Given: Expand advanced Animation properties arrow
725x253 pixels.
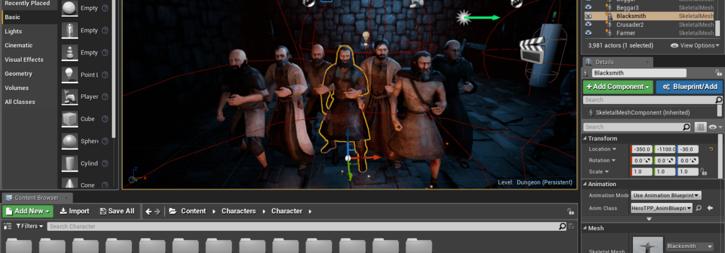Looking at the screenshot, I should (648, 219).
